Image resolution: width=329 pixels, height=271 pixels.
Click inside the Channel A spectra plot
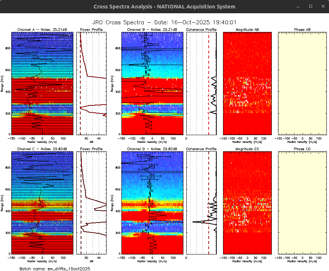[42, 83]
